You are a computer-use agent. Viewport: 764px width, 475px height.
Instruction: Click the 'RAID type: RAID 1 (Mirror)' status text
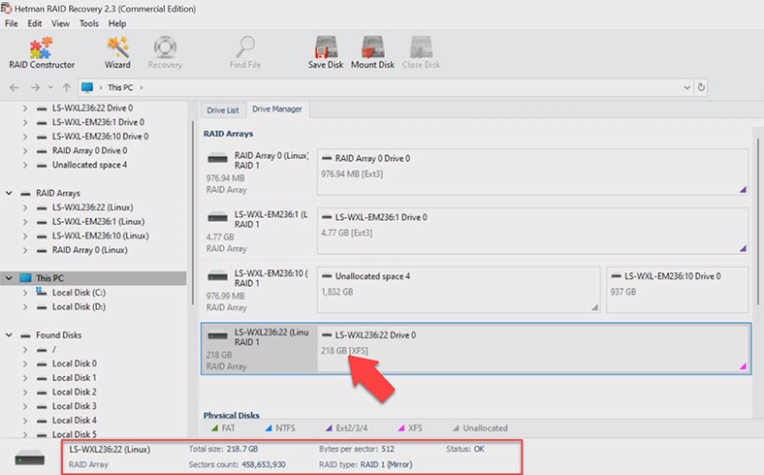coord(366,464)
